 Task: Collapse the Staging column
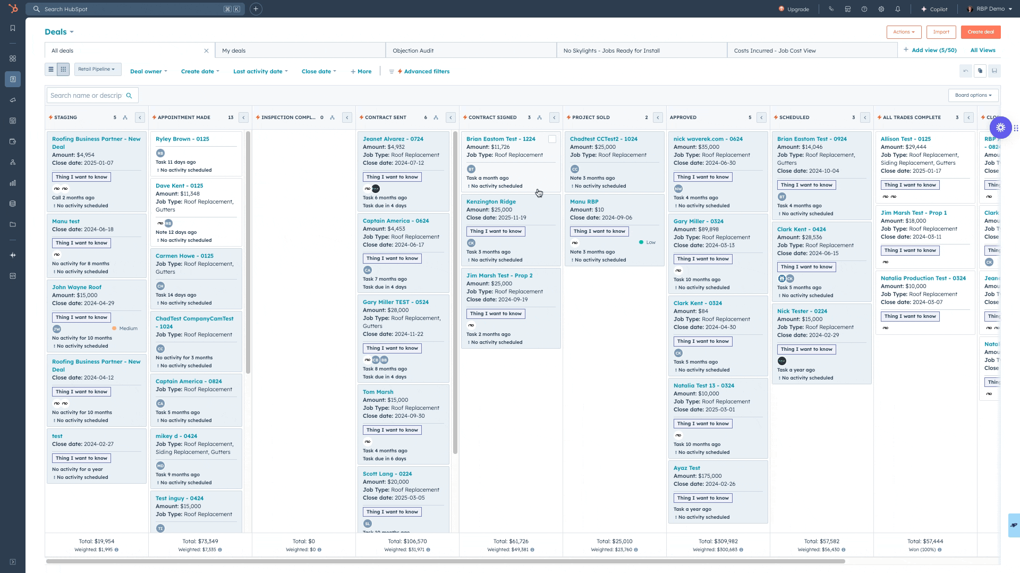point(140,117)
